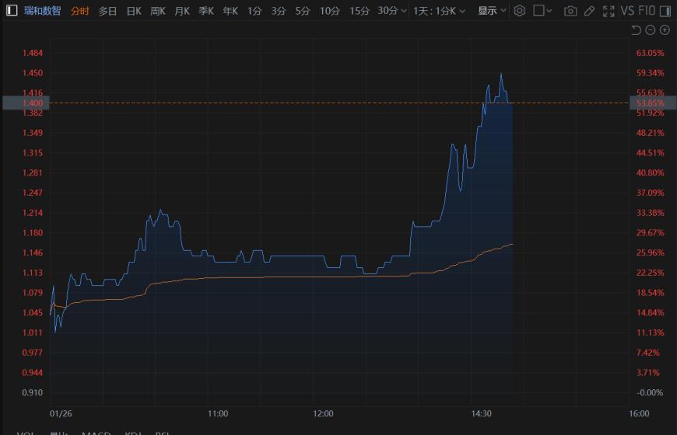Click the 瑞和数智 stock name

click(x=42, y=11)
